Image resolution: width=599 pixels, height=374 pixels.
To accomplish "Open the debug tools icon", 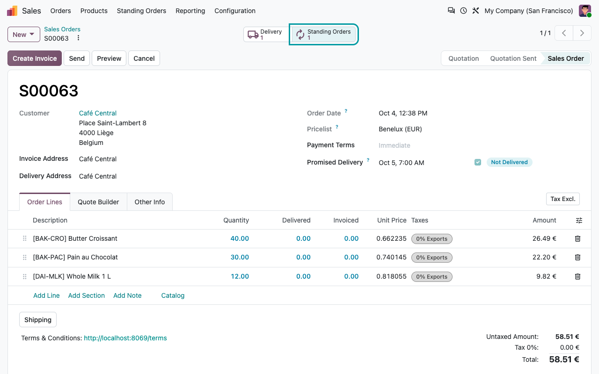I will tap(475, 11).
